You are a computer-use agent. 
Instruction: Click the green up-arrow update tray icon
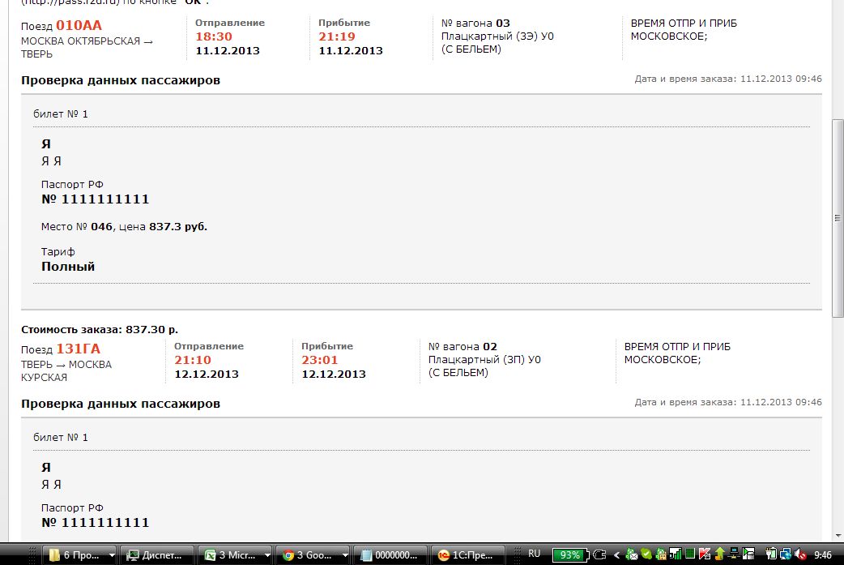click(x=718, y=554)
